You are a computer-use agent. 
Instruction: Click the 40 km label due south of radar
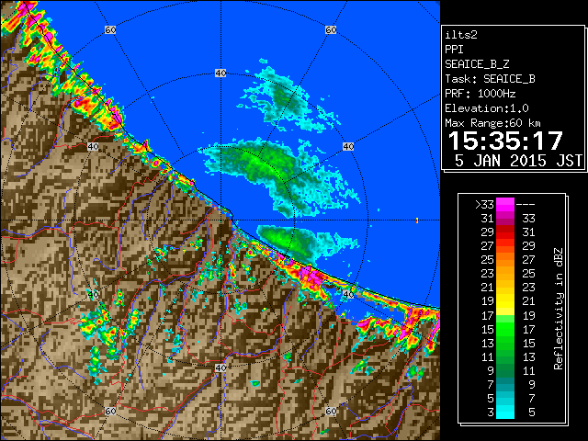pos(220,367)
